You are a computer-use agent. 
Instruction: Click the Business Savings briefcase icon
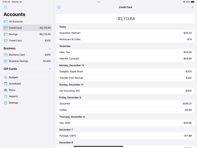5,61
